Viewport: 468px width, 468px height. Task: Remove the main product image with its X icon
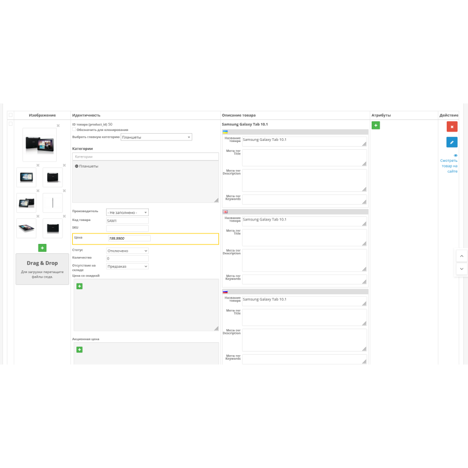click(58, 126)
